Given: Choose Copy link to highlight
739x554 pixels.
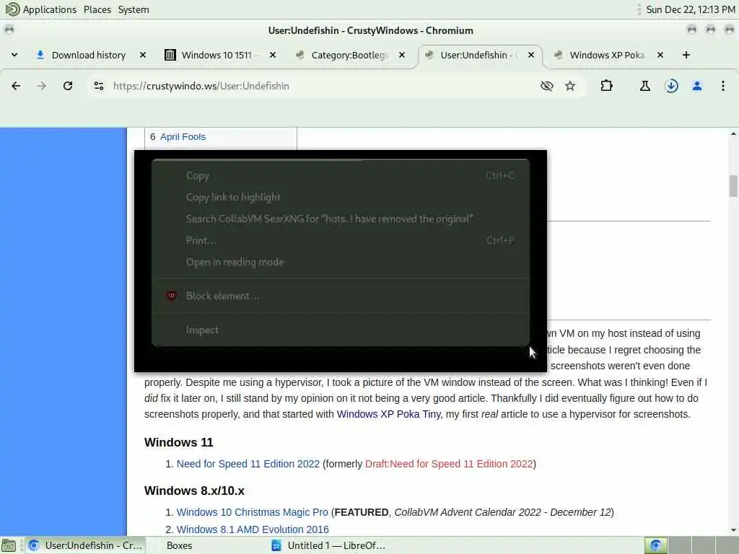Looking at the screenshot, I should pos(341,198).
